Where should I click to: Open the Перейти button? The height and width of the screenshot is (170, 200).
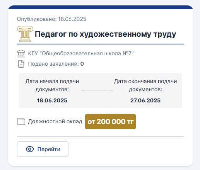click(43, 149)
